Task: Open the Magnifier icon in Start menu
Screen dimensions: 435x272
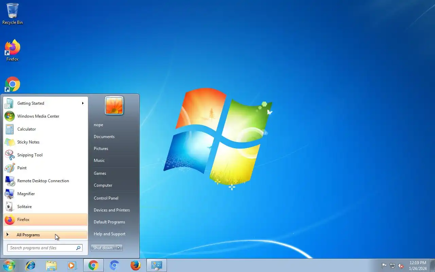Action: pos(9,194)
